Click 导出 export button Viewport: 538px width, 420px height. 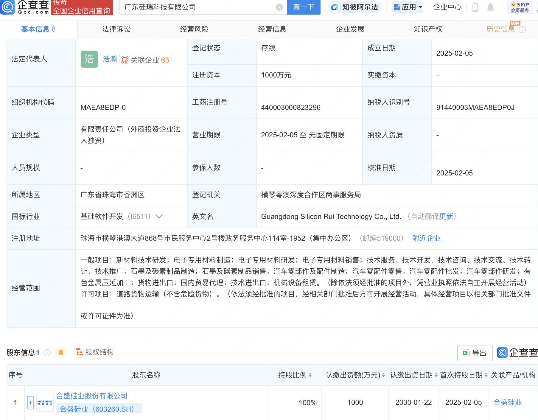click(475, 353)
